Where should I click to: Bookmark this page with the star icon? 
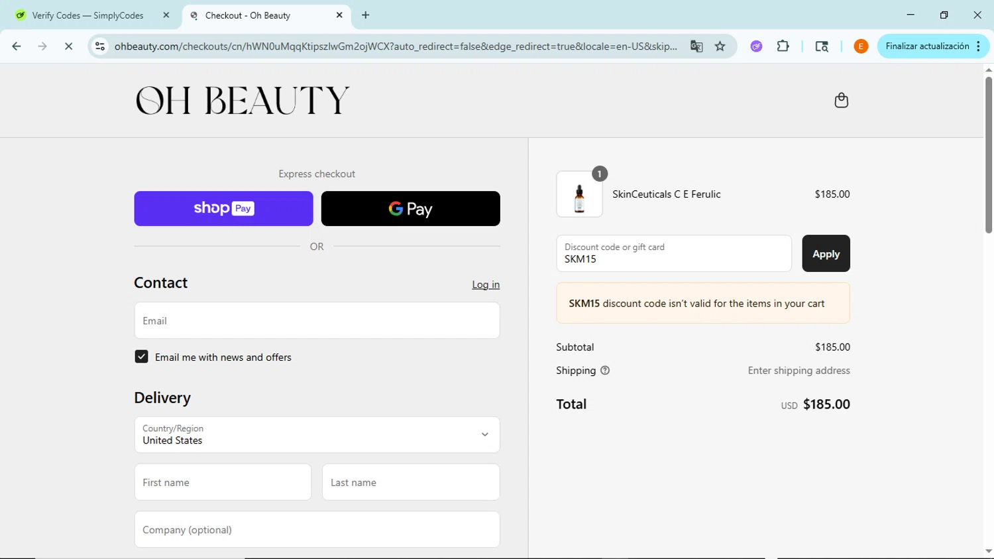tap(720, 46)
